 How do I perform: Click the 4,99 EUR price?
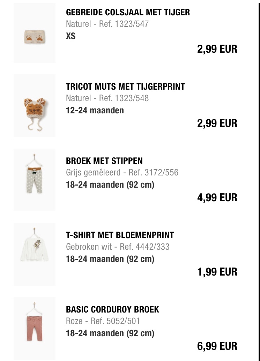[x=217, y=197]
